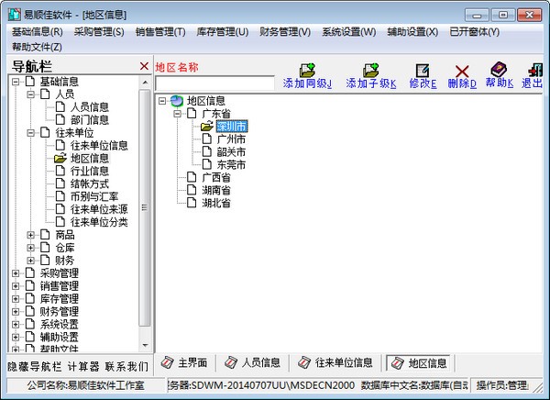Click the 添加子级 (add child) toolbar icon

[370, 71]
